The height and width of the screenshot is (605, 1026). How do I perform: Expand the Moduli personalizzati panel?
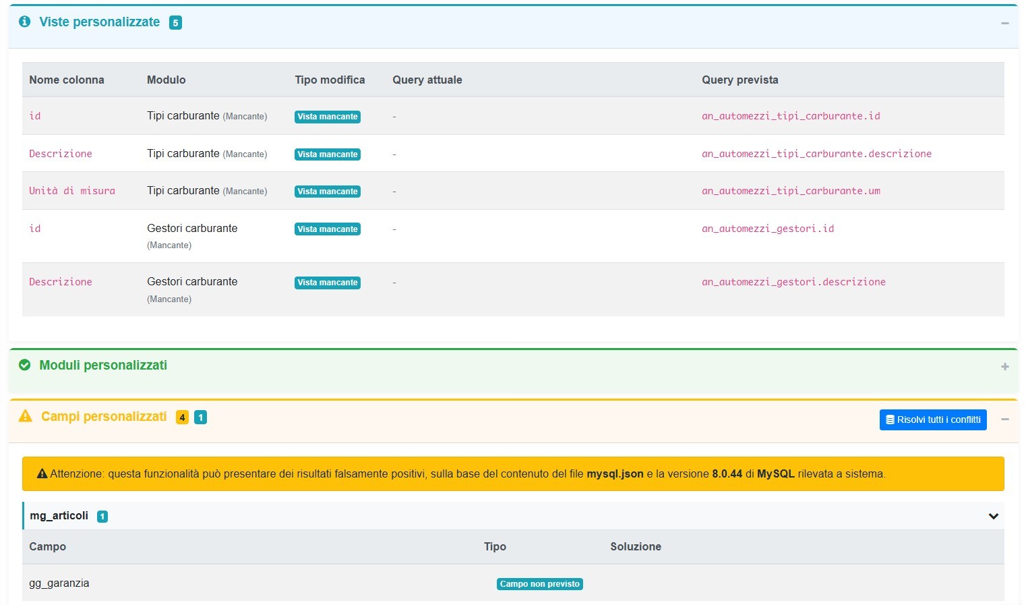point(1004,367)
